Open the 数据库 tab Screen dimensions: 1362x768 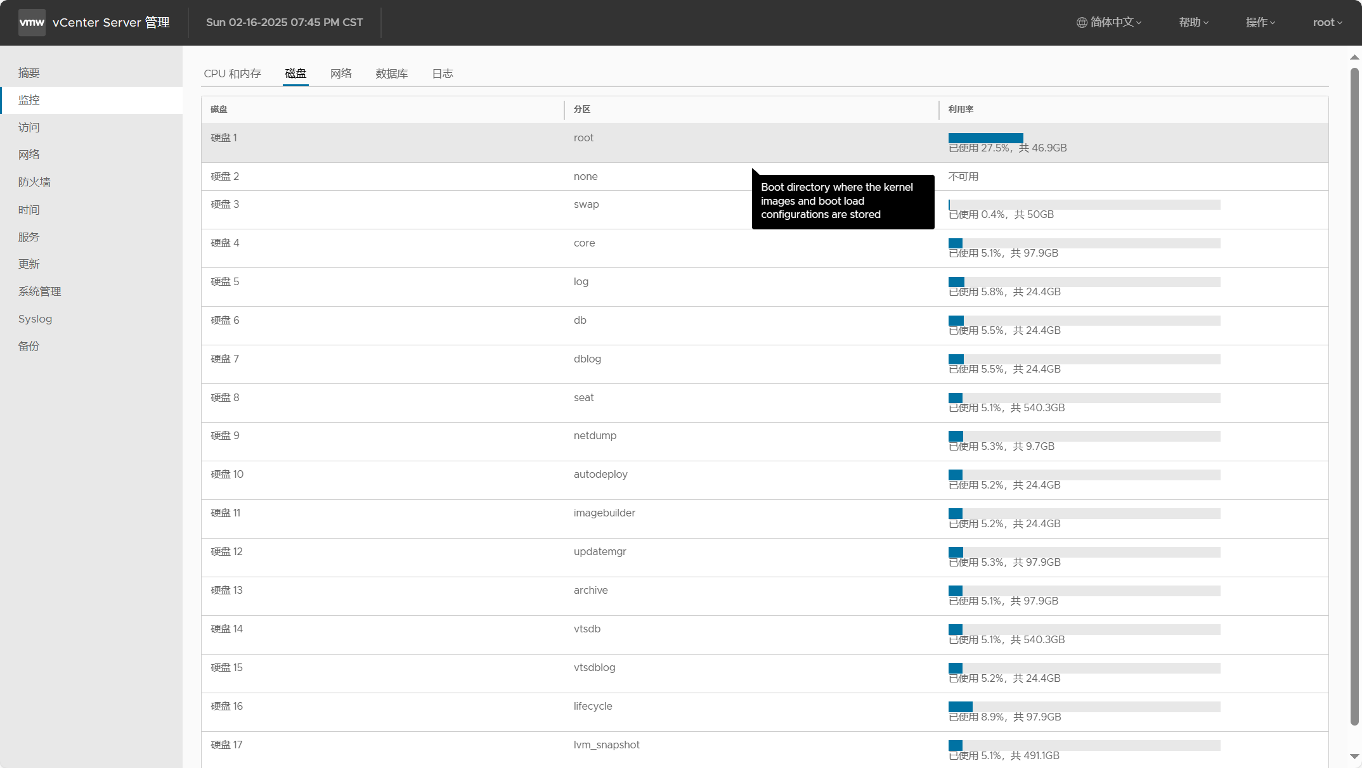pos(392,74)
